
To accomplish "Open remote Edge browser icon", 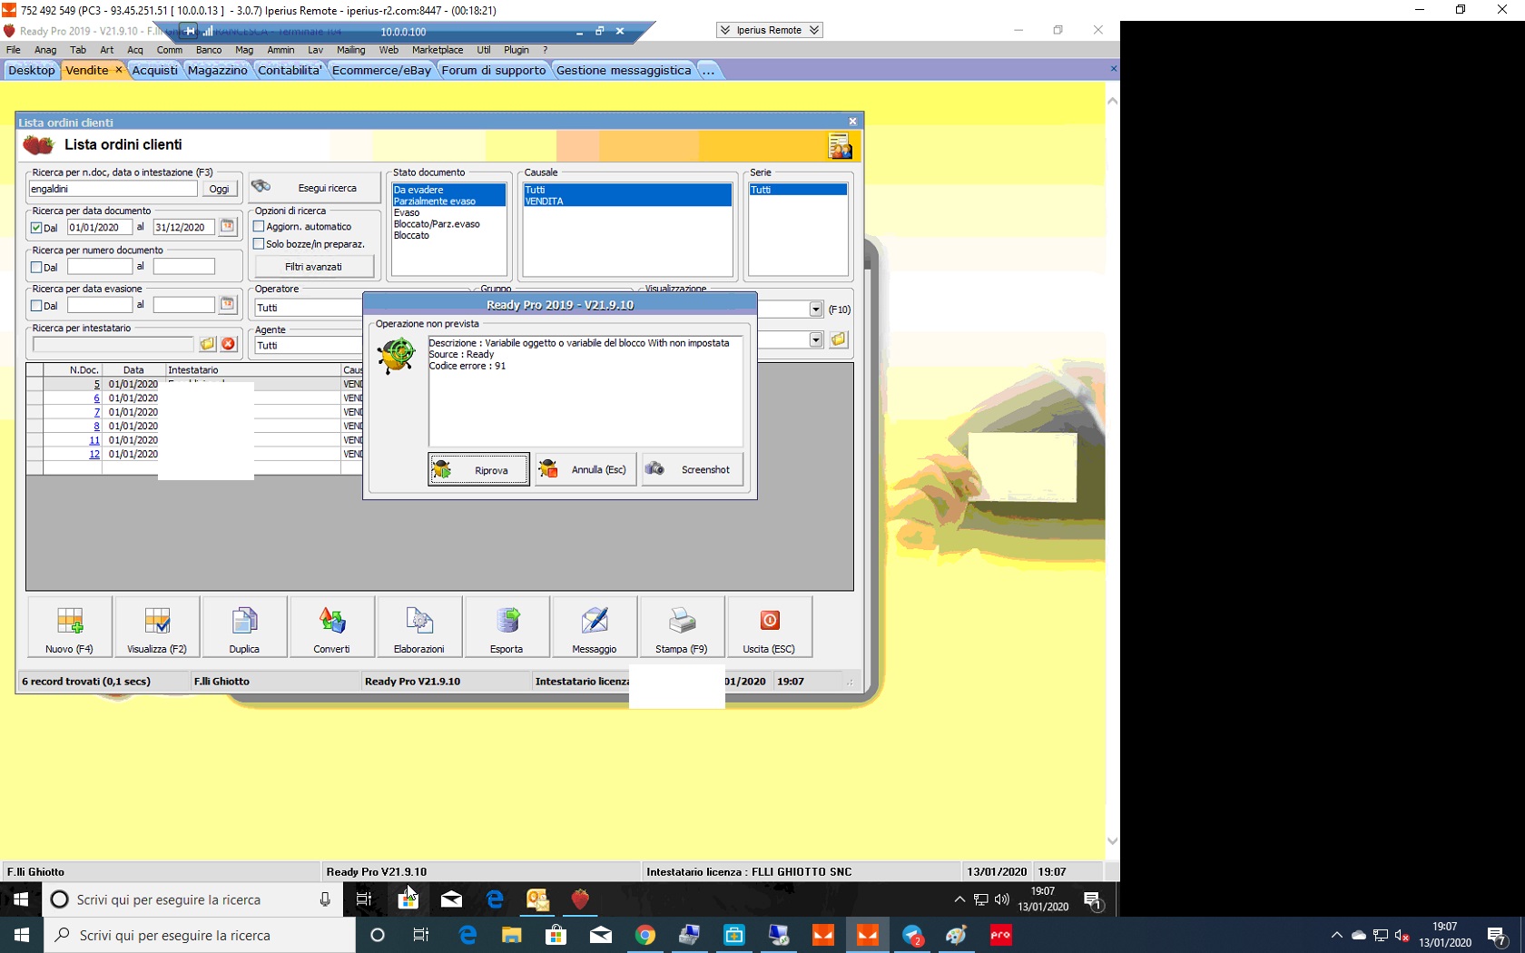I will (495, 899).
